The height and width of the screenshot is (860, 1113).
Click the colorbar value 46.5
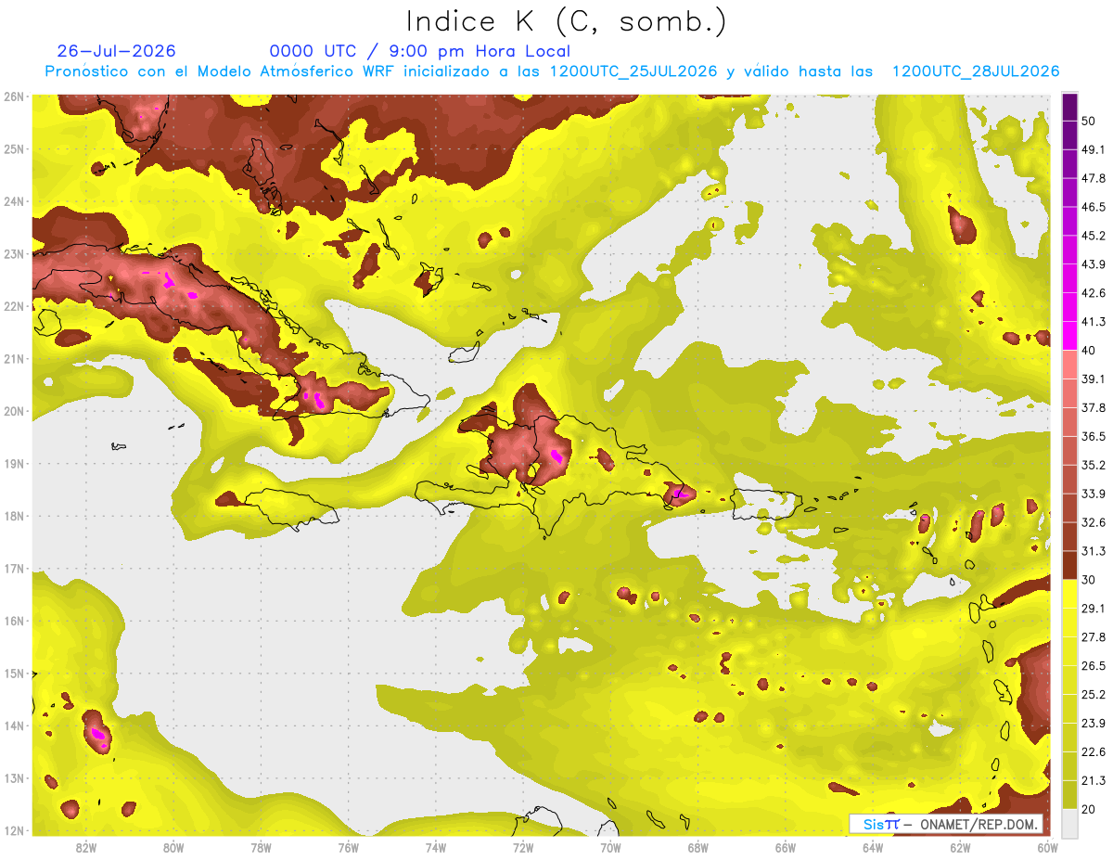pyautogui.click(x=1094, y=207)
